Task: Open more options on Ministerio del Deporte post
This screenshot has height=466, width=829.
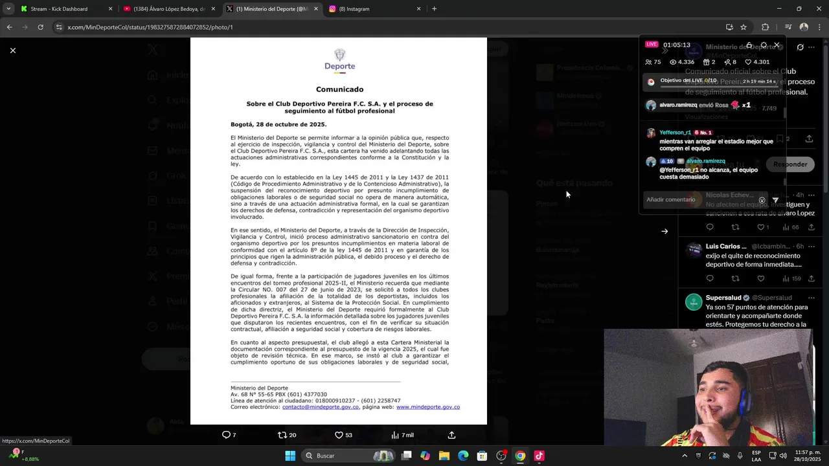Action: click(x=813, y=47)
